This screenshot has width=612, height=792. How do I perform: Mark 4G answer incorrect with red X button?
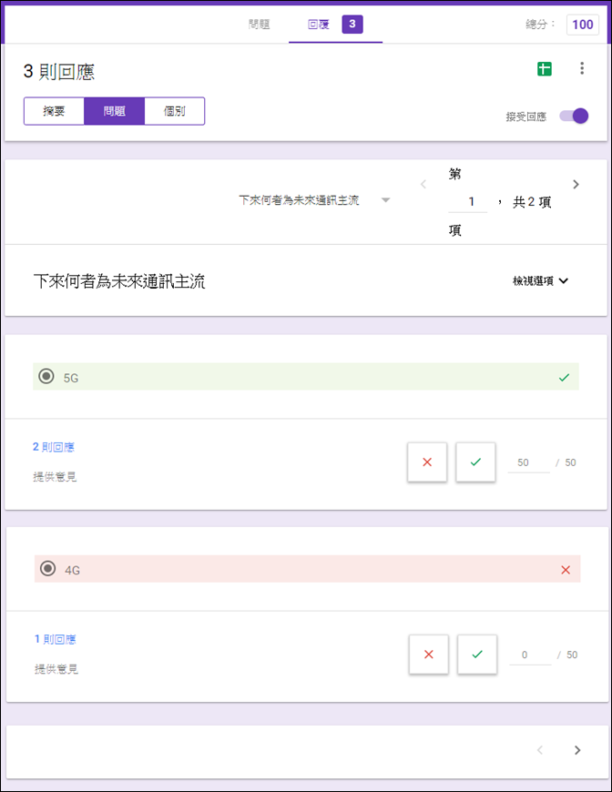click(429, 655)
